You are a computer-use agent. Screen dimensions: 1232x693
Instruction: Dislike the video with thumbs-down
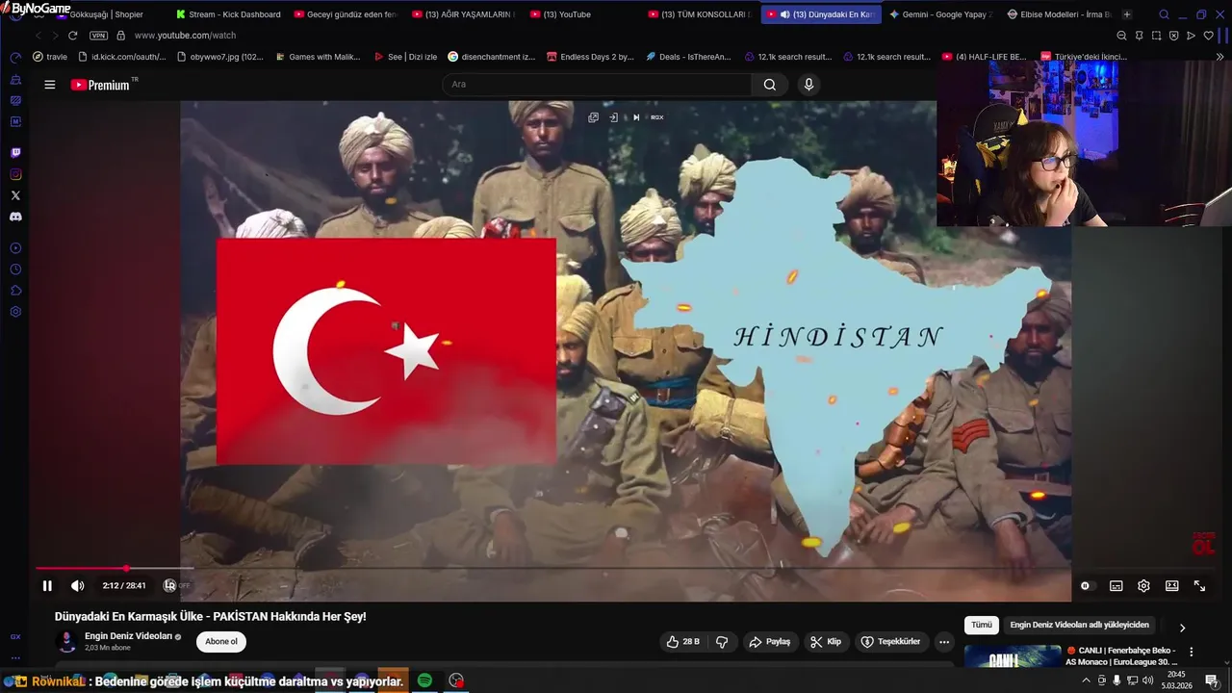[x=722, y=642]
